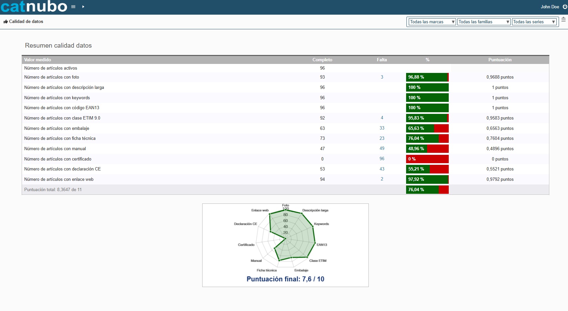Click the Puntuación column header
This screenshot has width=568, height=311.
point(500,60)
